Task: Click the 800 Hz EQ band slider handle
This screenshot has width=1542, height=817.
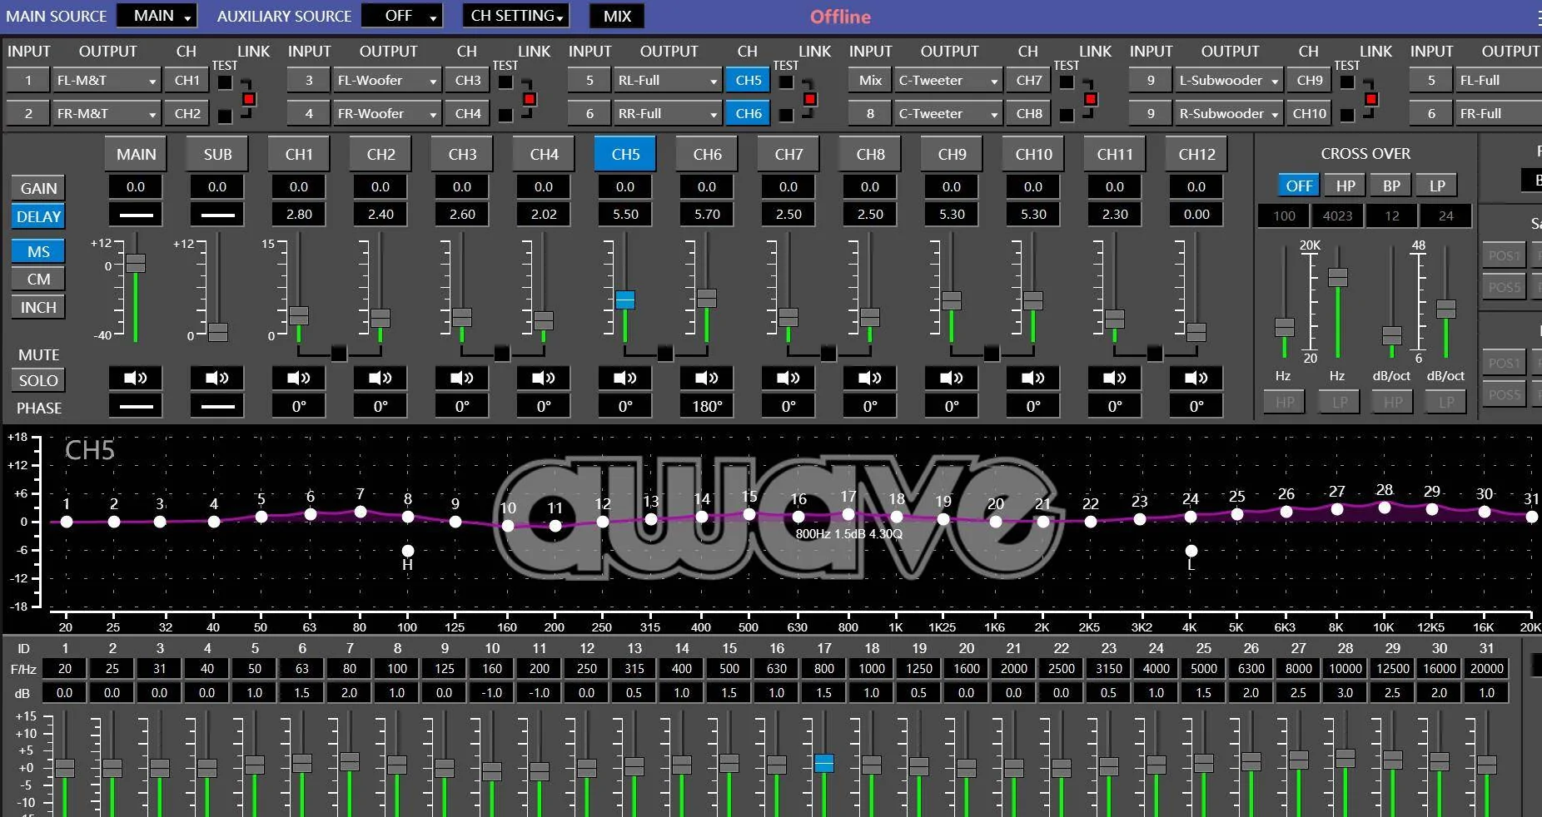Action: 823,763
